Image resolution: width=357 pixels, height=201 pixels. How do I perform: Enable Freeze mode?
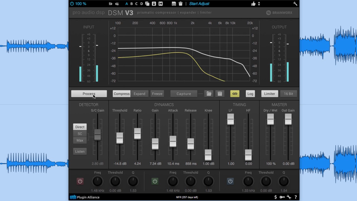click(x=157, y=94)
